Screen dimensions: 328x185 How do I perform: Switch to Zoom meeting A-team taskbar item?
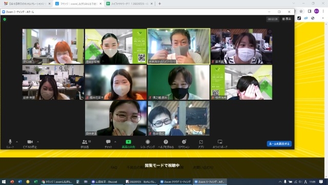(210, 181)
